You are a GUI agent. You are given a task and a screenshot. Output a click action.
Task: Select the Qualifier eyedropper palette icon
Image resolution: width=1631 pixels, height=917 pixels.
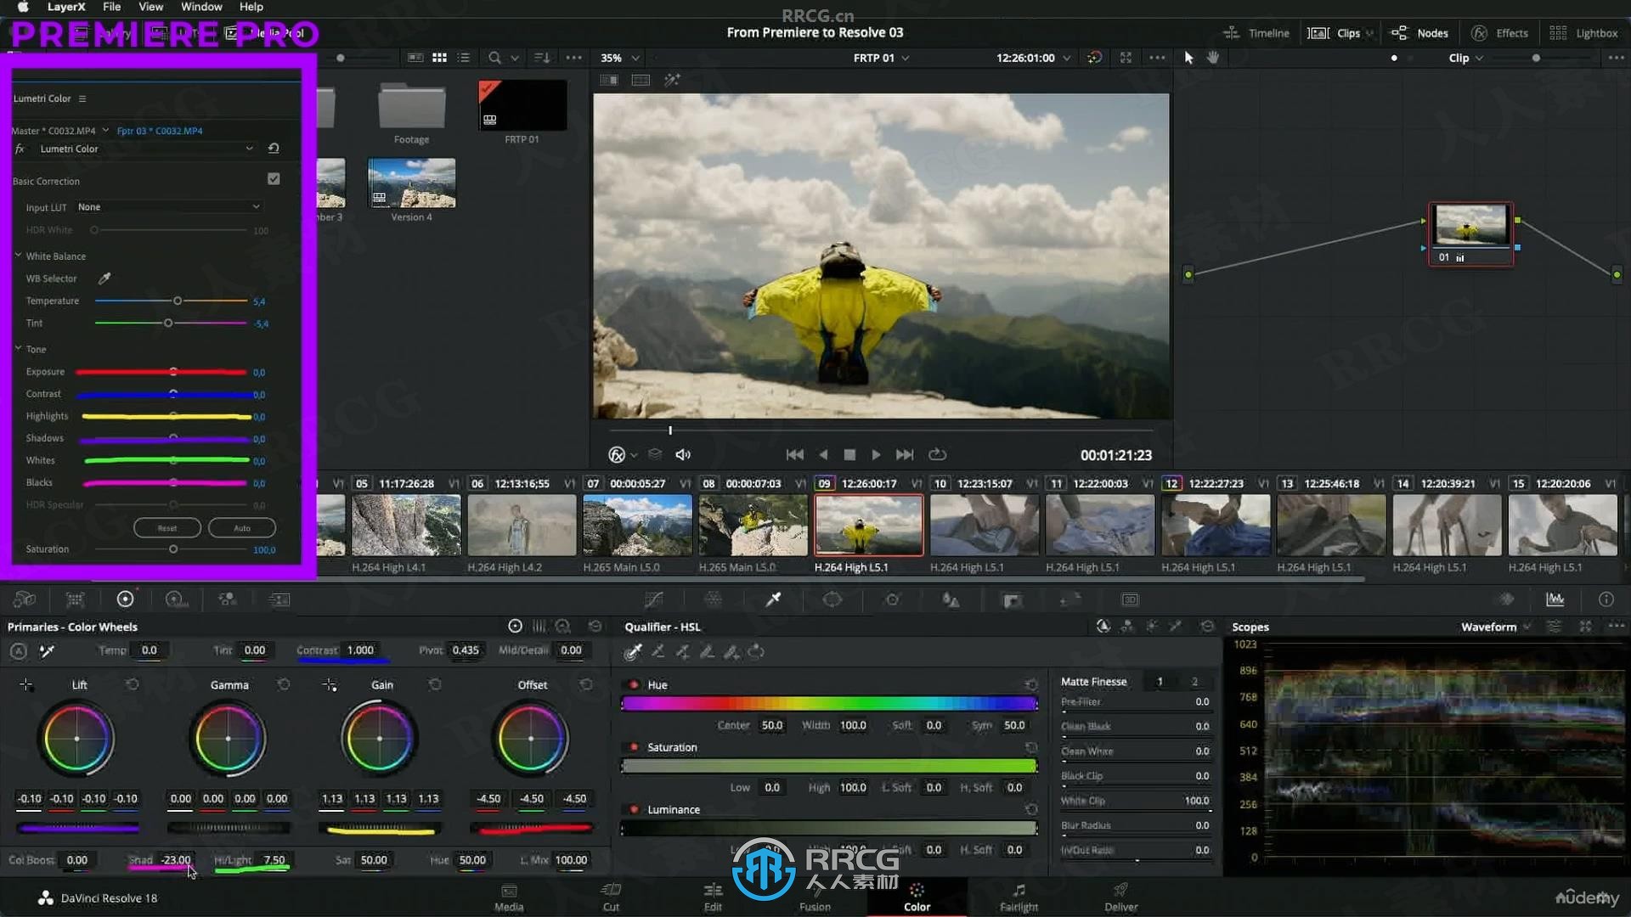click(773, 599)
